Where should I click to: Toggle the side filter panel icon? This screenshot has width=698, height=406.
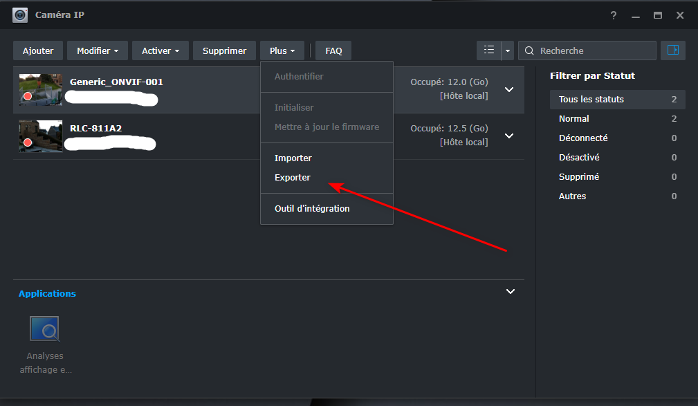click(671, 50)
